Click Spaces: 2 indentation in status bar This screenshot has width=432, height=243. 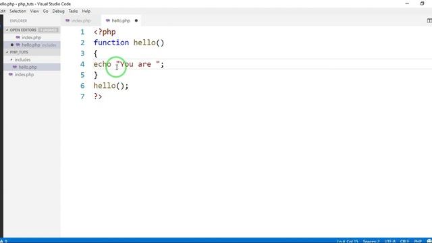[371, 241]
